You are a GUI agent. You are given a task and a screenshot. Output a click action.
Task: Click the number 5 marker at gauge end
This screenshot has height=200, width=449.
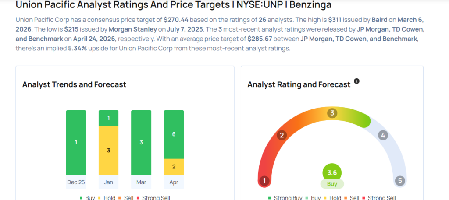(399, 180)
